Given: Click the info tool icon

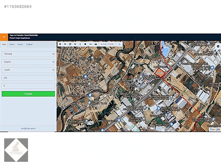Looking at the screenshot, I should pyautogui.click(x=80, y=44).
